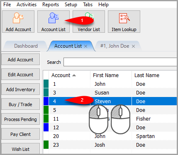Viewport: 178px width, 155px height.
Task: Launch Item Lookup from the toolbar
Action: pos(124,22)
